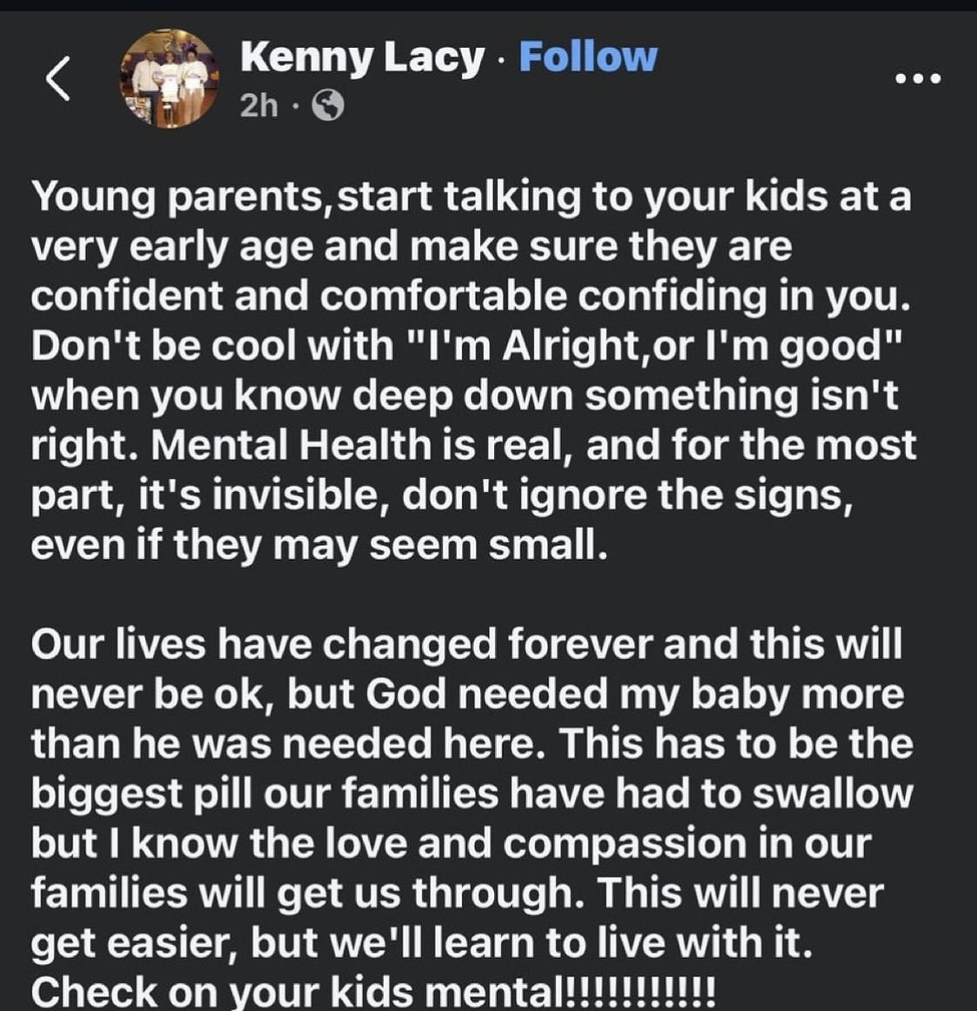Image resolution: width=977 pixels, height=1011 pixels.
Task: View post privacy via the globe symbol
Action: click(327, 106)
